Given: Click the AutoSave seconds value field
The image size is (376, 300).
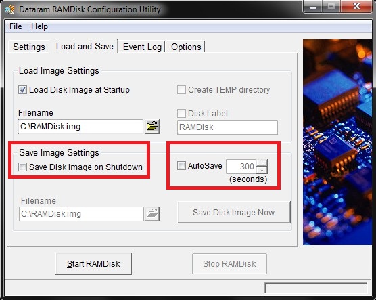Looking at the screenshot, I should (241, 167).
